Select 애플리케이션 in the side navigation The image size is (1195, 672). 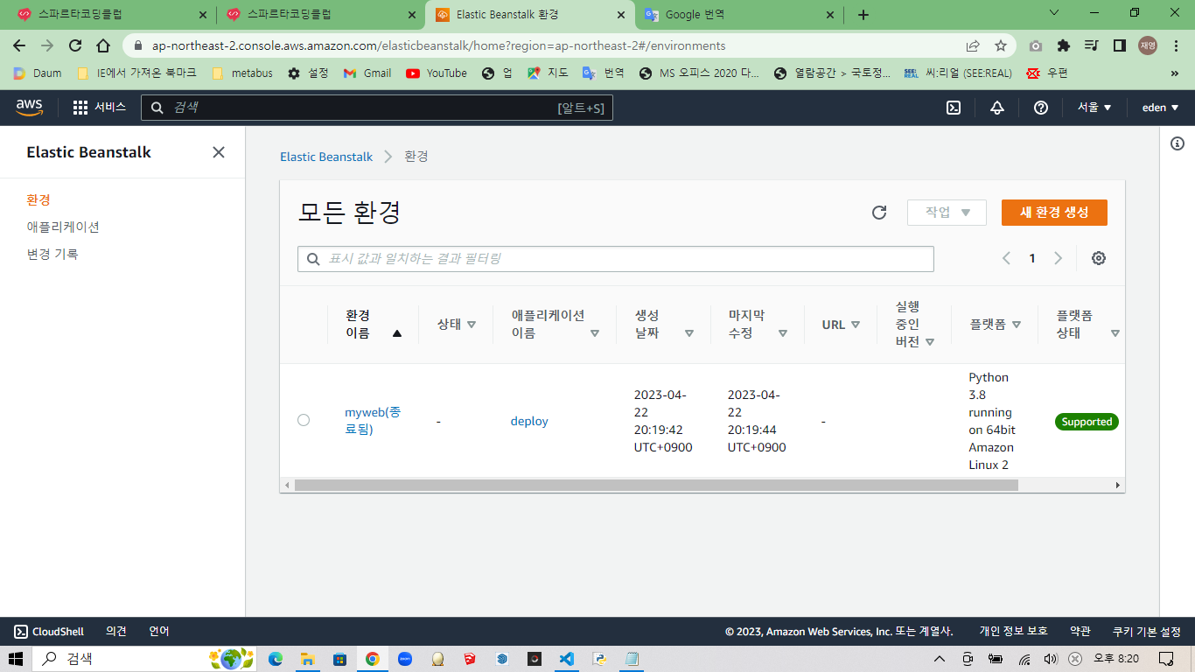pyautogui.click(x=63, y=227)
